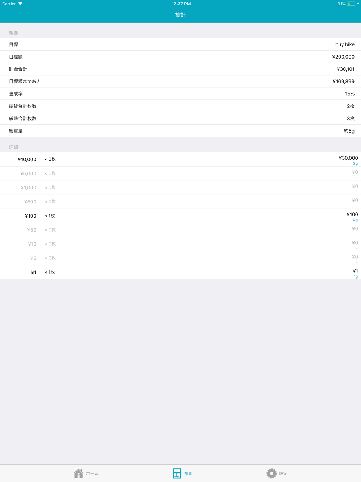The width and height of the screenshot is (361, 482).
Task: Tap the 集計 title in header
Action: click(180, 15)
